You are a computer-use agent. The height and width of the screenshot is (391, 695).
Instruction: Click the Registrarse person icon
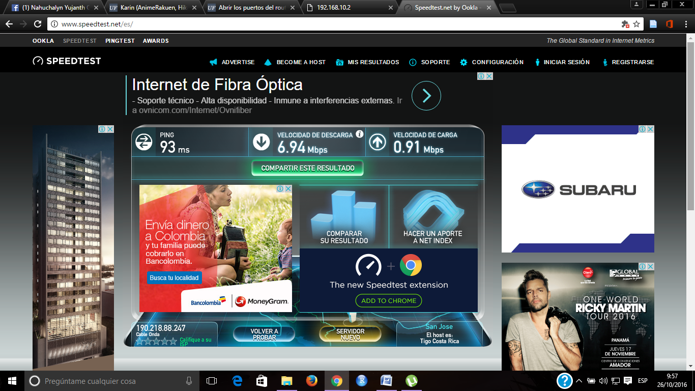[605, 62]
